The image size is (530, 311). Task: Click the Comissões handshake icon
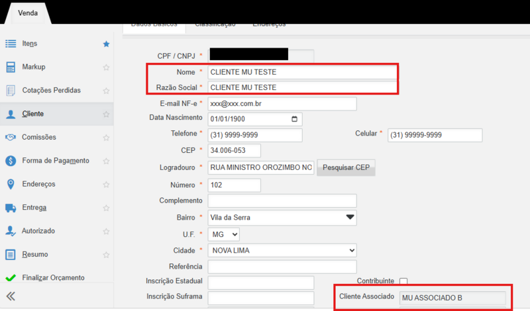click(x=11, y=137)
